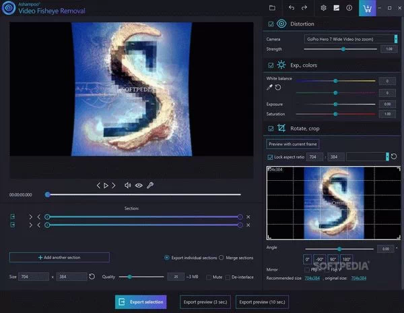Enable the De-interlace checkbox

(x=228, y=277)
